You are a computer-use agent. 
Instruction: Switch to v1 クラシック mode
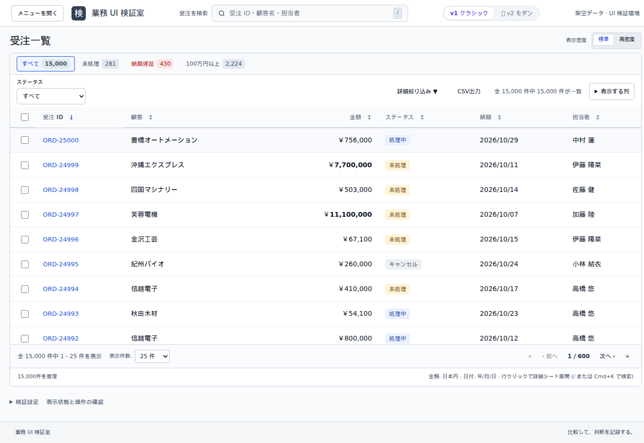click(x=469, y=13)
